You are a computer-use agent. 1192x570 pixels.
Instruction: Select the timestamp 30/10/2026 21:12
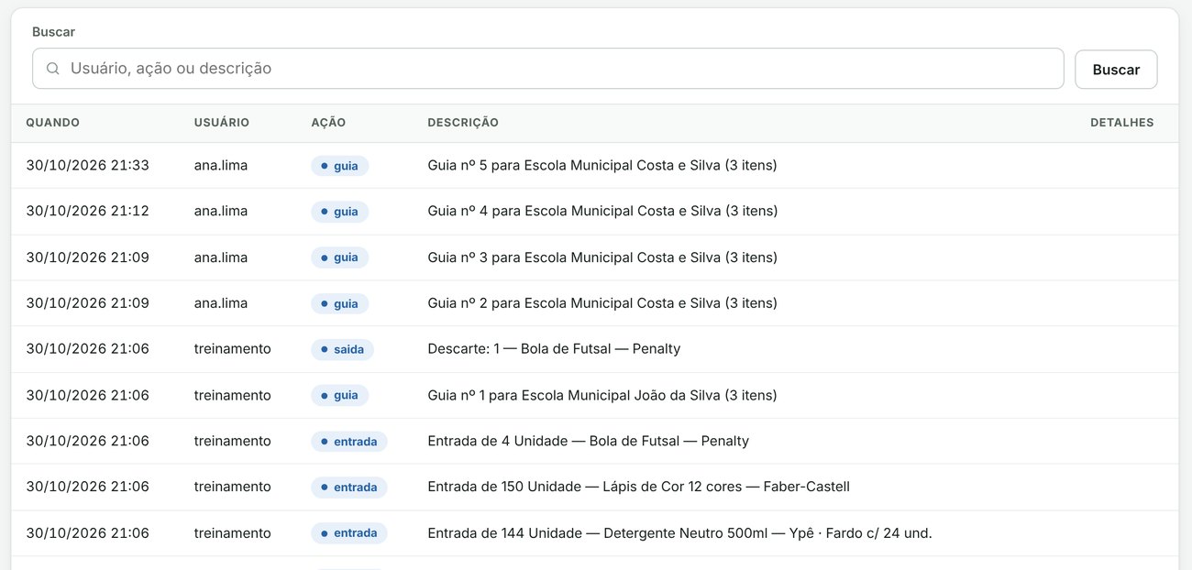click(88, 212)
